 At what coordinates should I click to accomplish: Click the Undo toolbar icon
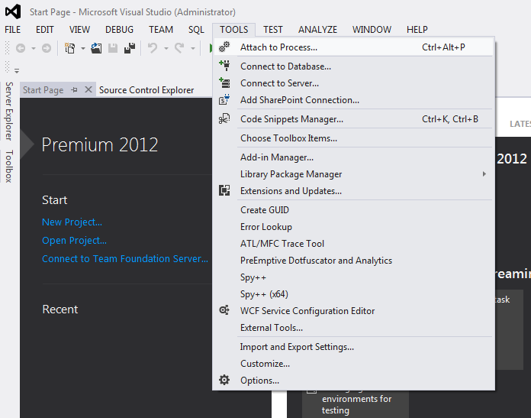pos(153,48)
